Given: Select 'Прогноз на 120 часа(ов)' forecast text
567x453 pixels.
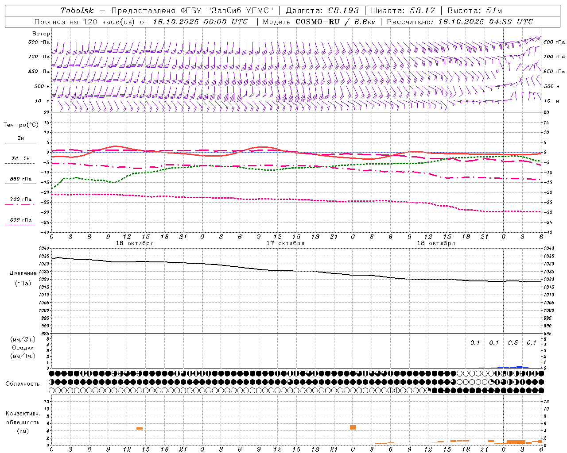Looking at the screenshot, I should tap(85, 22).
